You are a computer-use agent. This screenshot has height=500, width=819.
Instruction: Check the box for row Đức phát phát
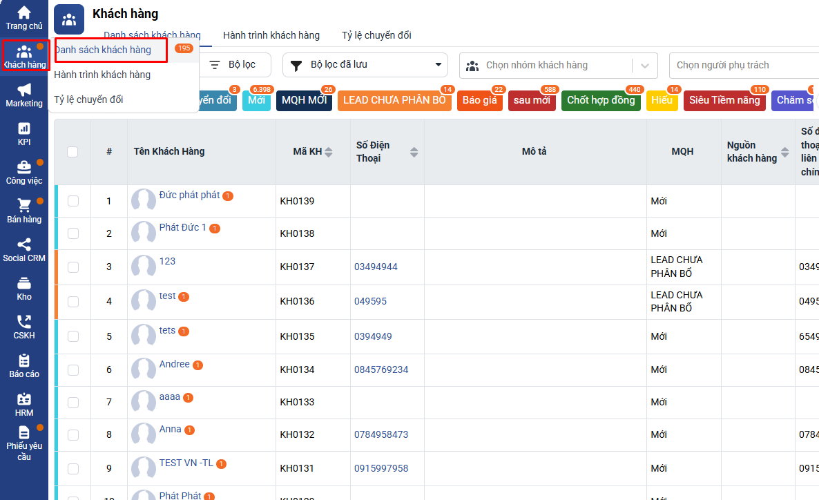tap(73, 201)
